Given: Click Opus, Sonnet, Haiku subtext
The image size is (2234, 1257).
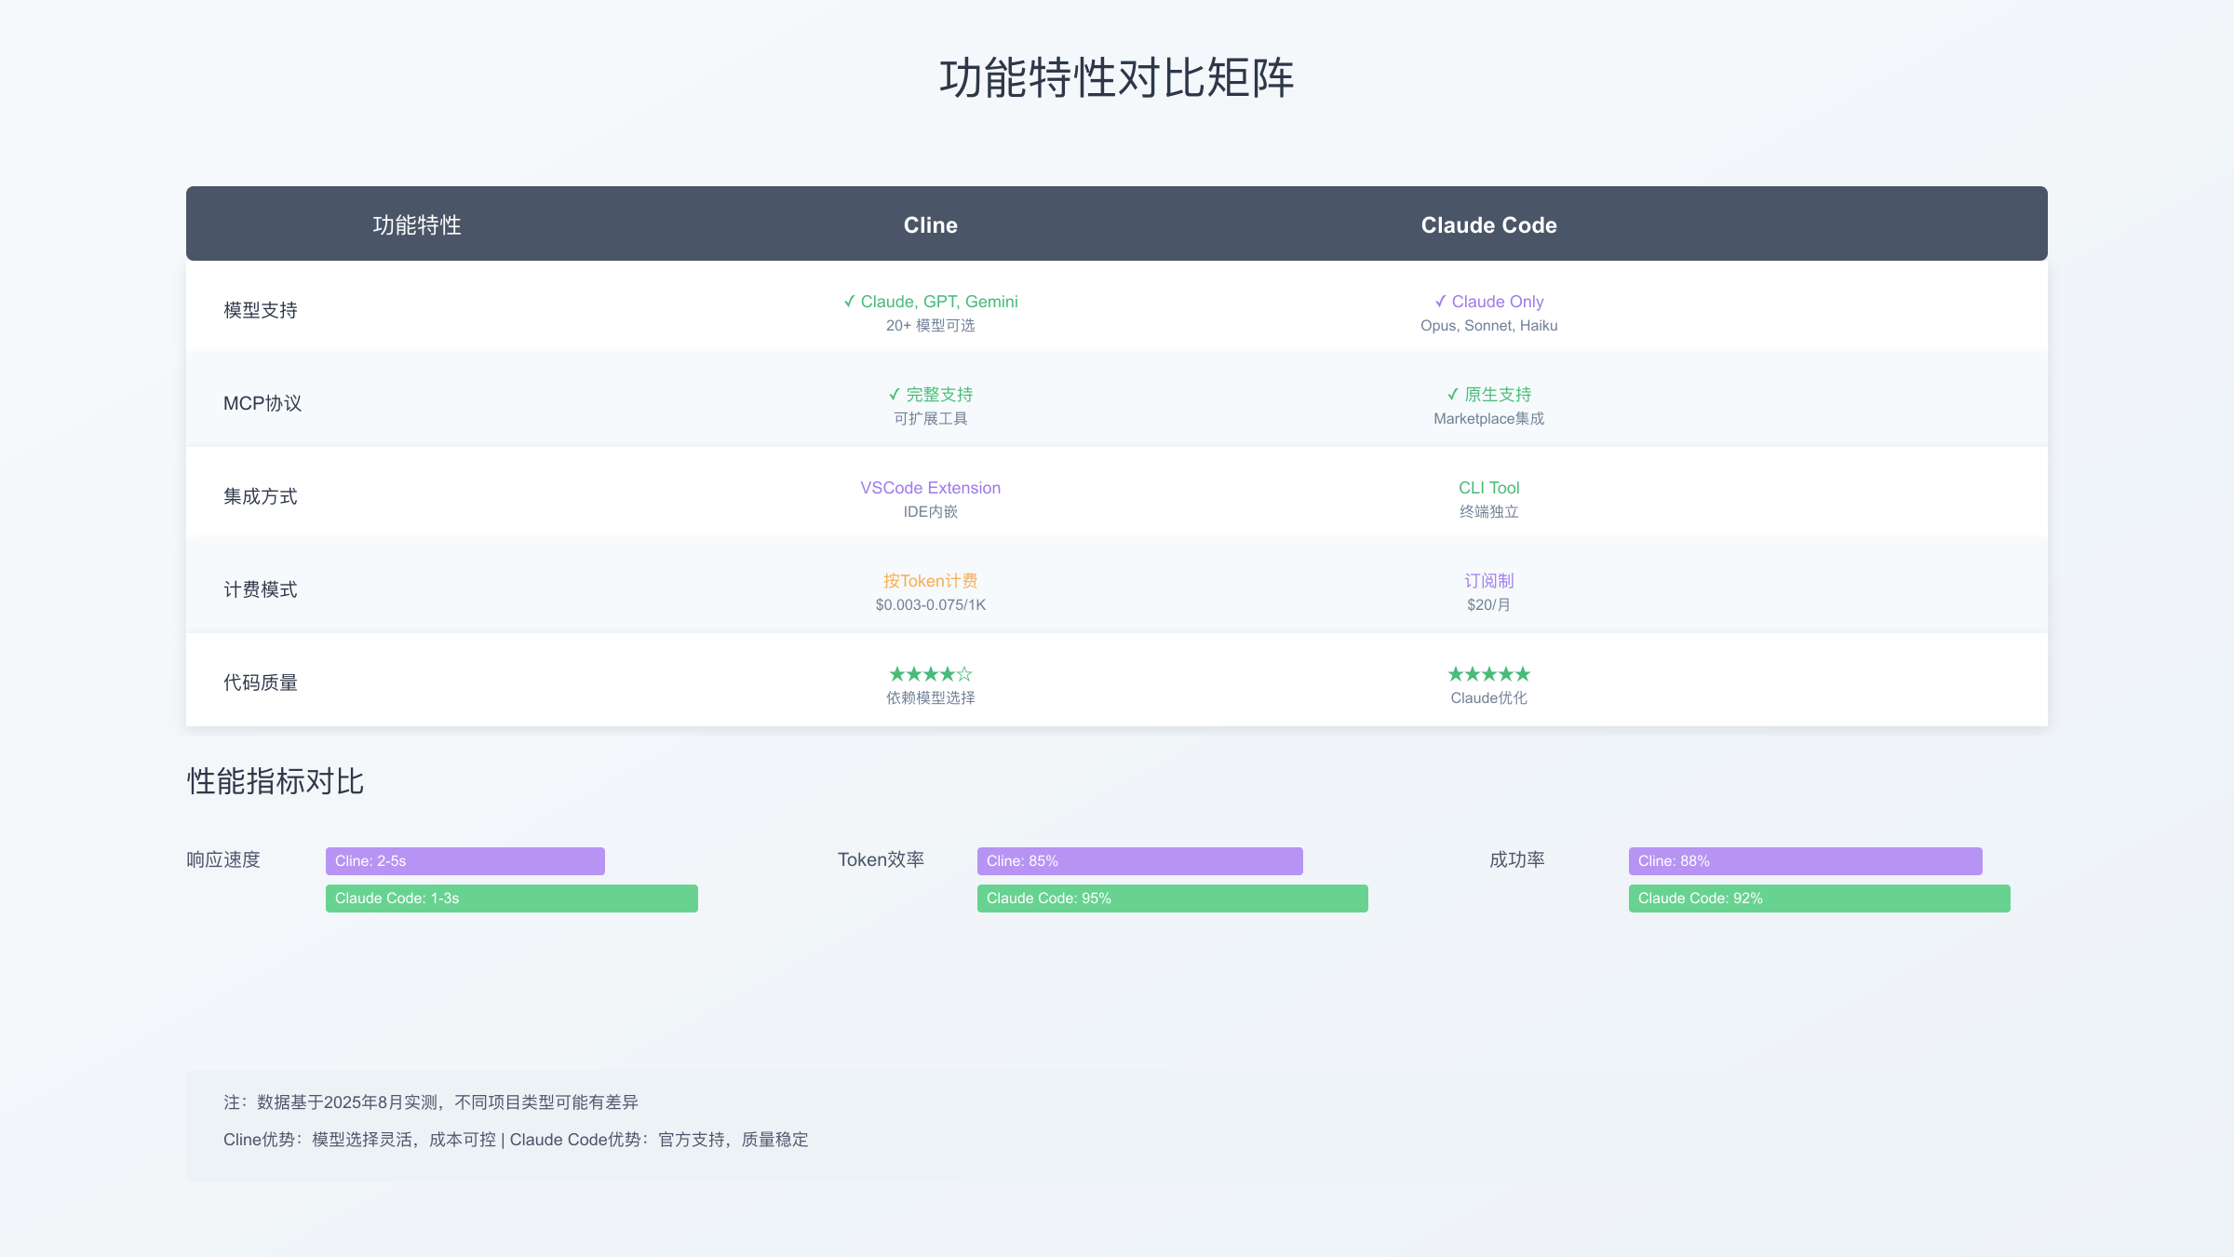Looking at the screenshot, I should (x=1489, y=326).
